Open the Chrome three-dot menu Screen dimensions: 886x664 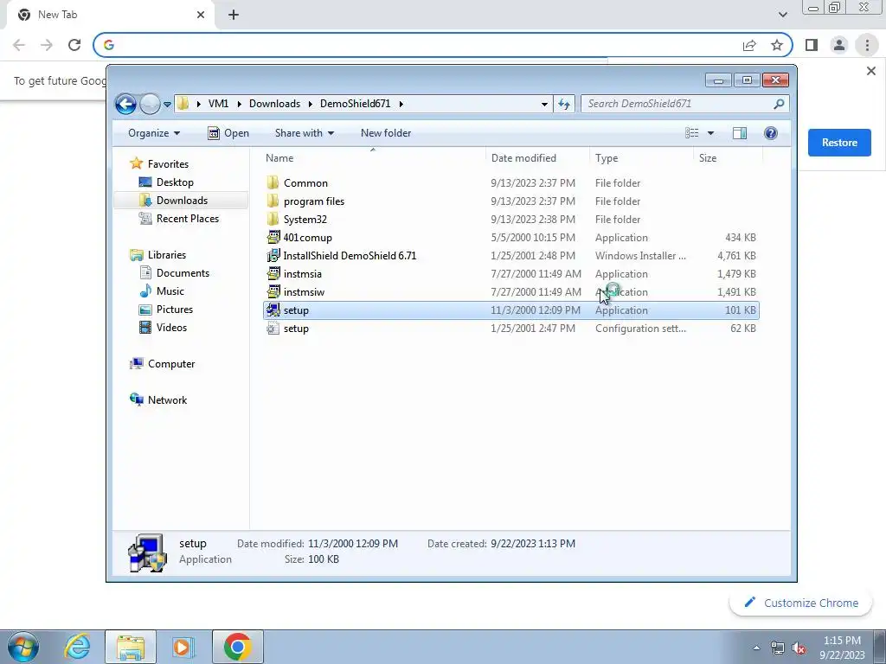click(867, 45)
